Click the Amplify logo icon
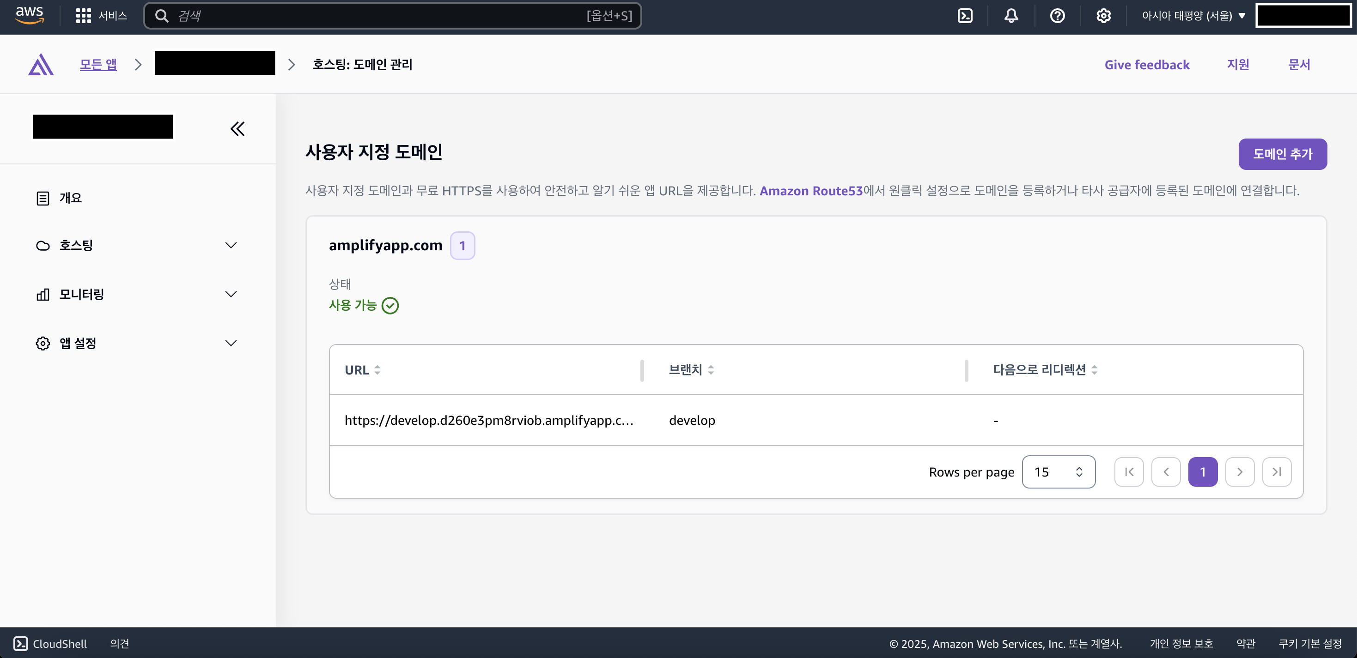This screenshot has height=658, width=1357. (x=41, y=65)
